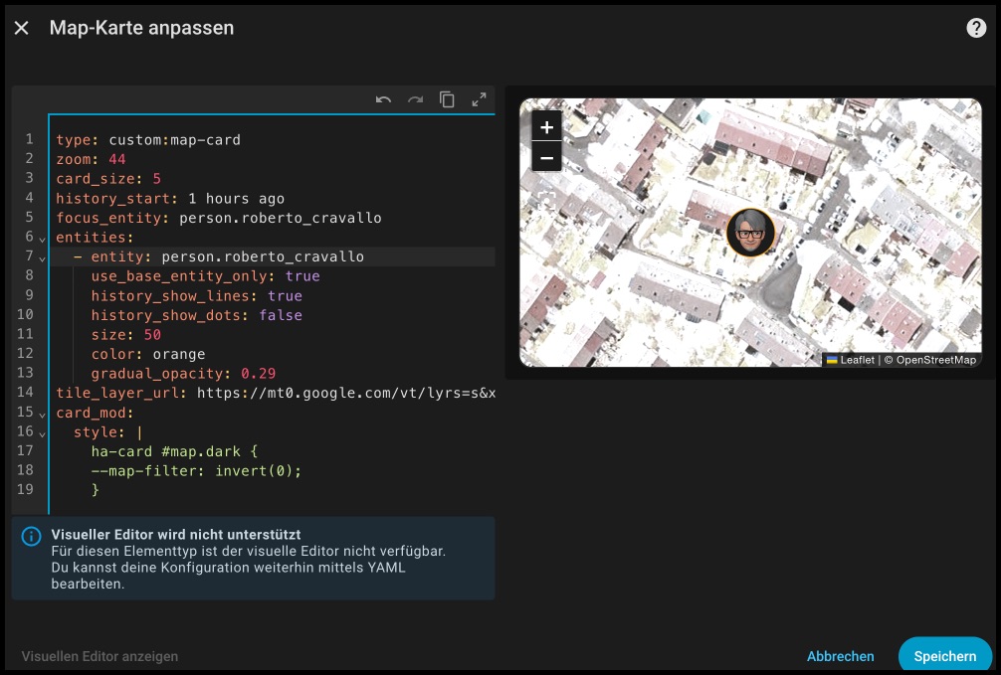Click the ha-card #map.dark selector line
The width and height of the screenshot is (1001, 675).
tap(174, 451)
